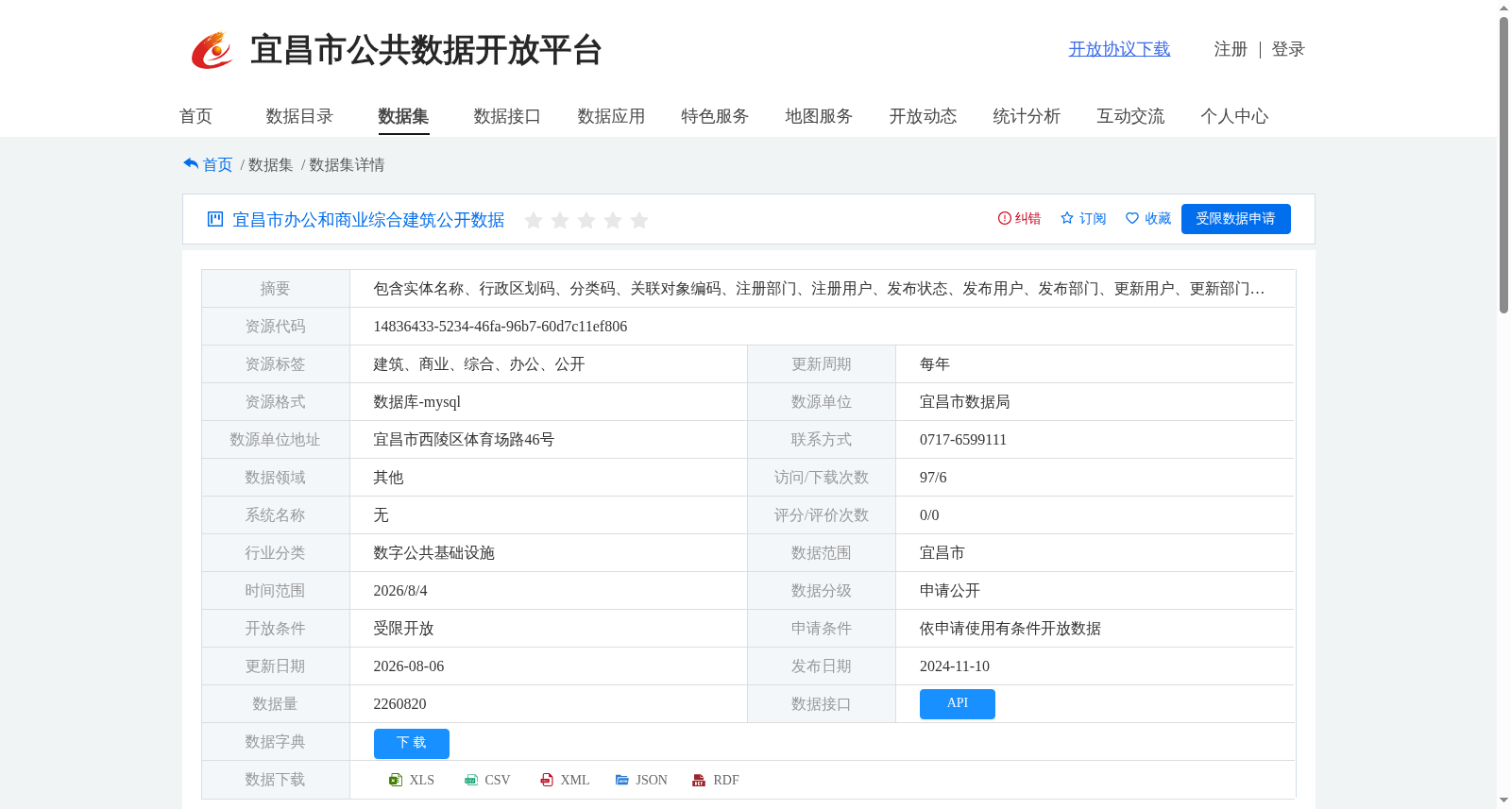The height and width of the screenshot is (809, 1511).
Task: Click the update date 2026-08-06
Action: (x=408, y=666)
